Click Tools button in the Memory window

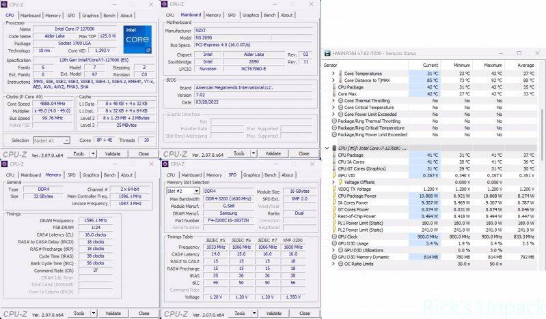pos(79,313)
